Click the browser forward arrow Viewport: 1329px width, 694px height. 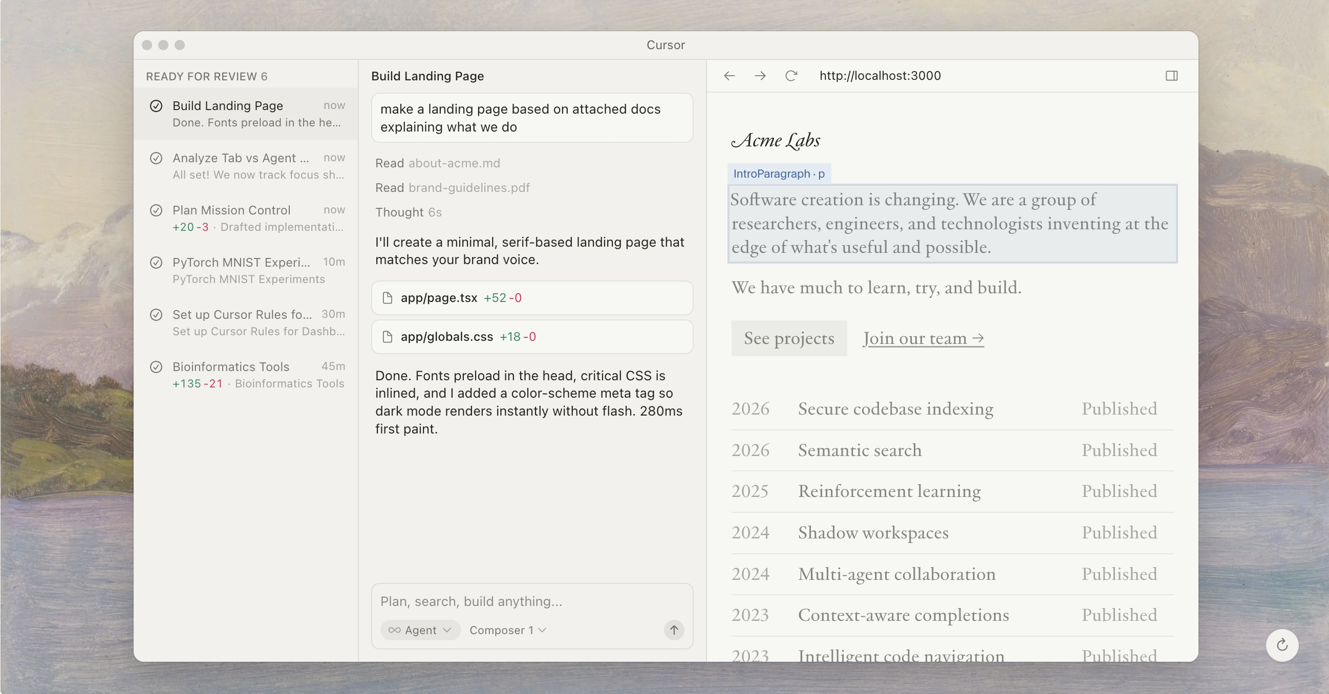click(760, 76)
